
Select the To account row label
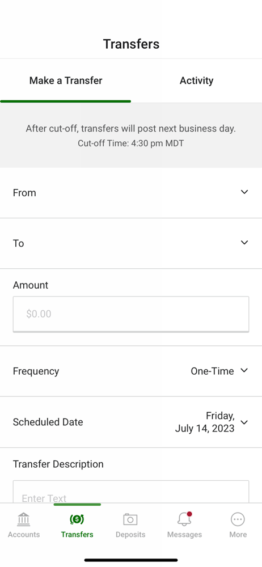(19, 243)
